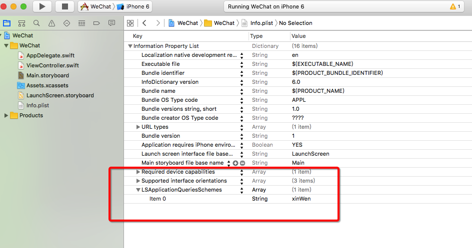Select Localization native development region row
Viewport: 472px width, 248px height.
click(x=298, y=55)
